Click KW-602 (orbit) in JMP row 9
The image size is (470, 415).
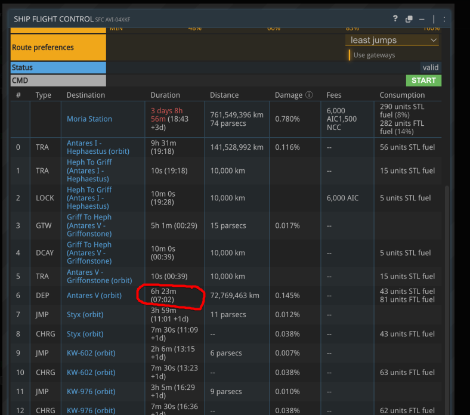click(91, 353)
